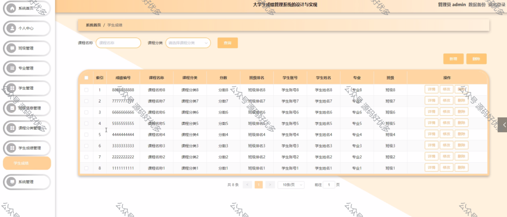
Task: Click 数据备份 in the header
Action: (477, 4)
